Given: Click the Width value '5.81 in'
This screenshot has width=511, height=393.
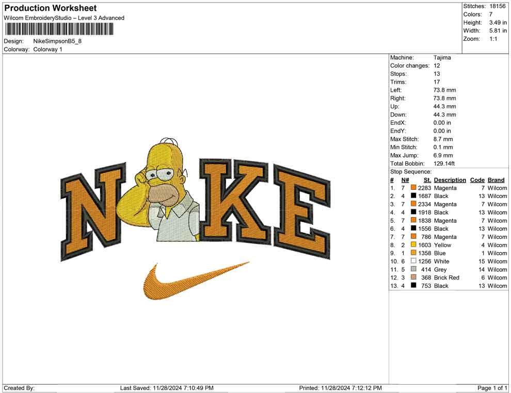Looking at the screenshot, I should coord(498,30).
